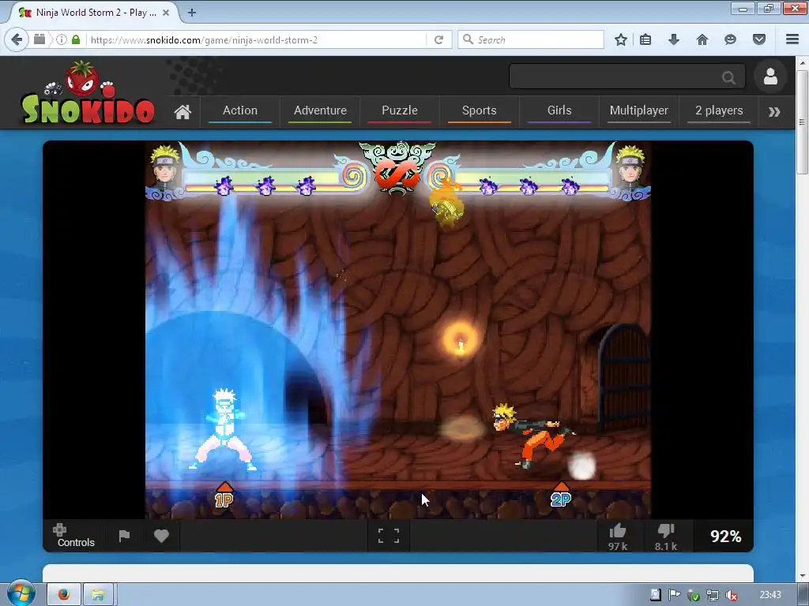809x606 pixels.
Task: Open the Firefox hamburger menu
Action: coord(792,39)
